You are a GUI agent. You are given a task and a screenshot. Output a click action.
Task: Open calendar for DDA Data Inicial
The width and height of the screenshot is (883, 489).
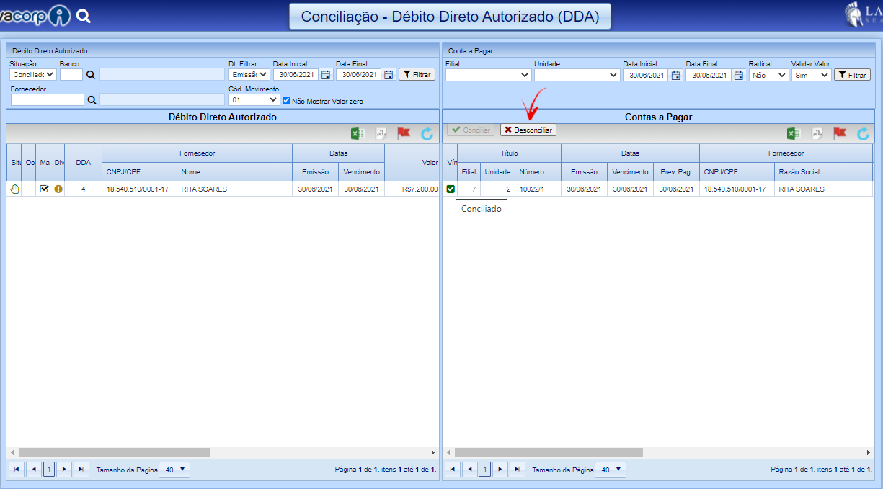(326, 74)
